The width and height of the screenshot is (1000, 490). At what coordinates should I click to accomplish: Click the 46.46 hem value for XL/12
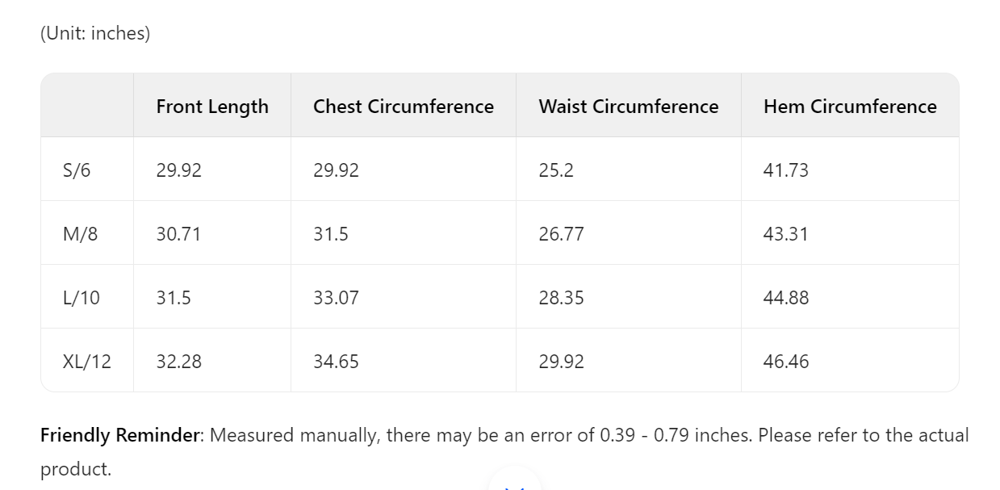(786, 362)
